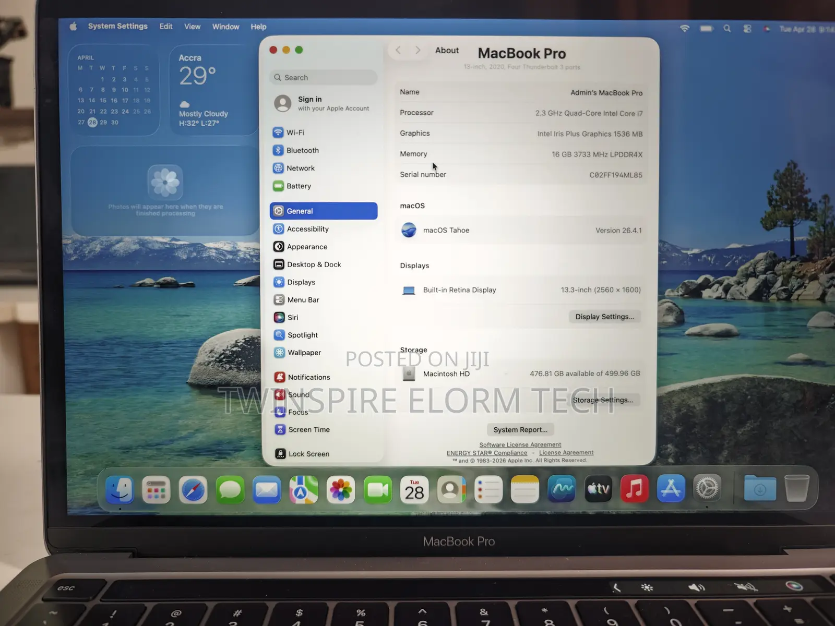
Task: Open Spotlight search in menu bar
Action: [727, 29]
